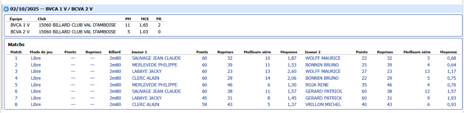Click the Matchs section heading
This screenshot has width=464, height=113.
click(x=16, y=45)
